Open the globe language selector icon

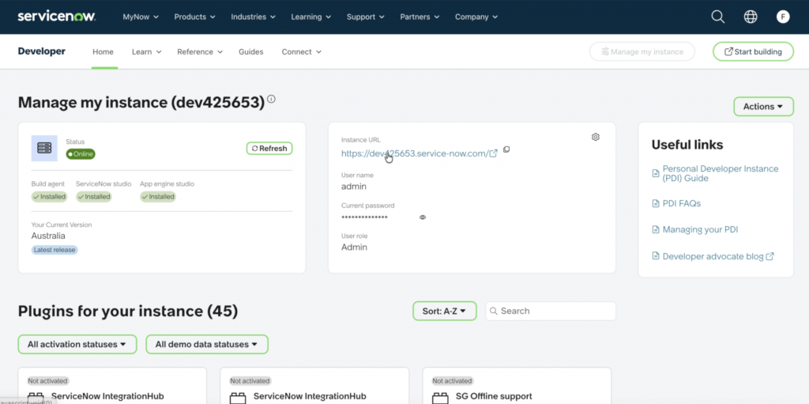[x=751, y=17]
